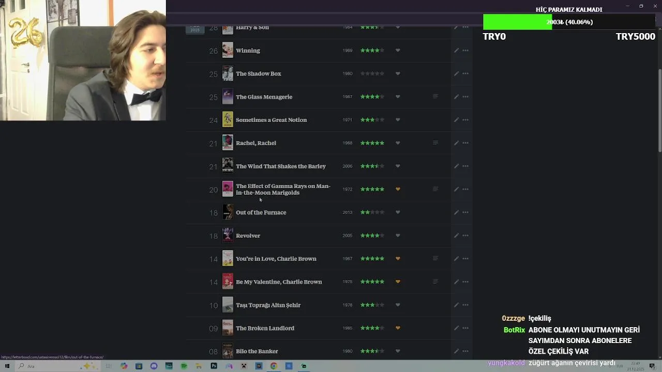The image size is (662, 372).
Task: Toggle the like heart for Taşı Toprağı Altın Şehir
Action: coord(398,305)
